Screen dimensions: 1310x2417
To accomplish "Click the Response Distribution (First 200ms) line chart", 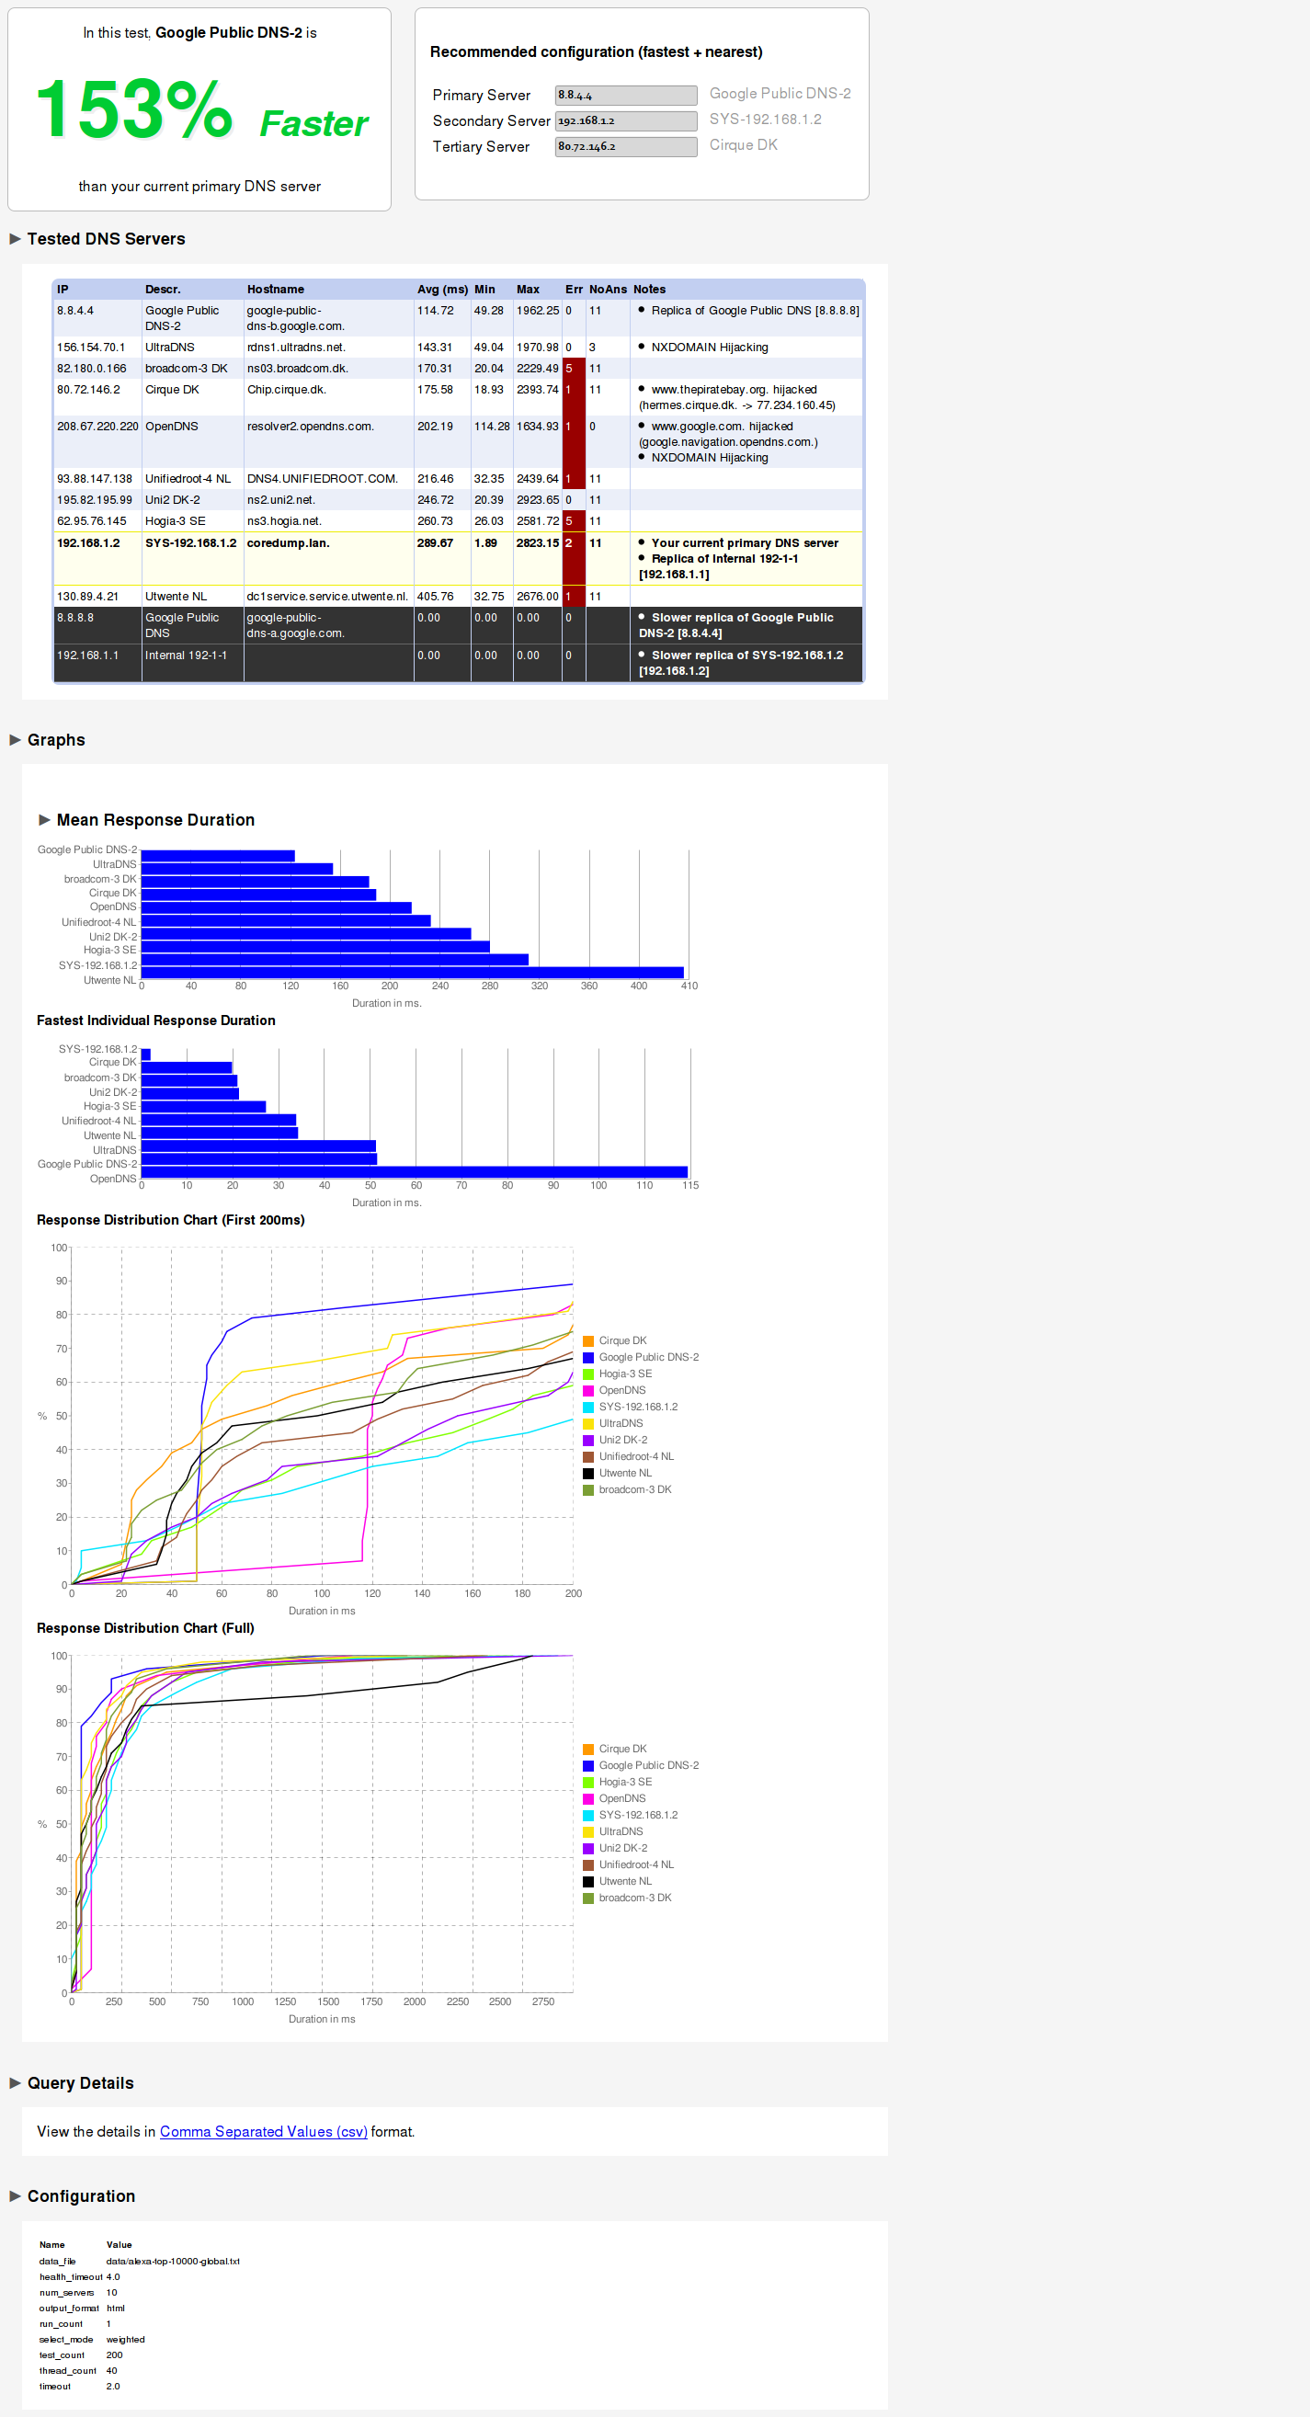I will (368, 1429).
